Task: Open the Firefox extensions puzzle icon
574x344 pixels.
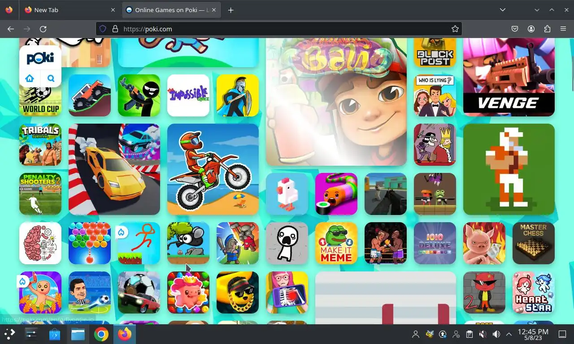Action: tap(547, 29)
